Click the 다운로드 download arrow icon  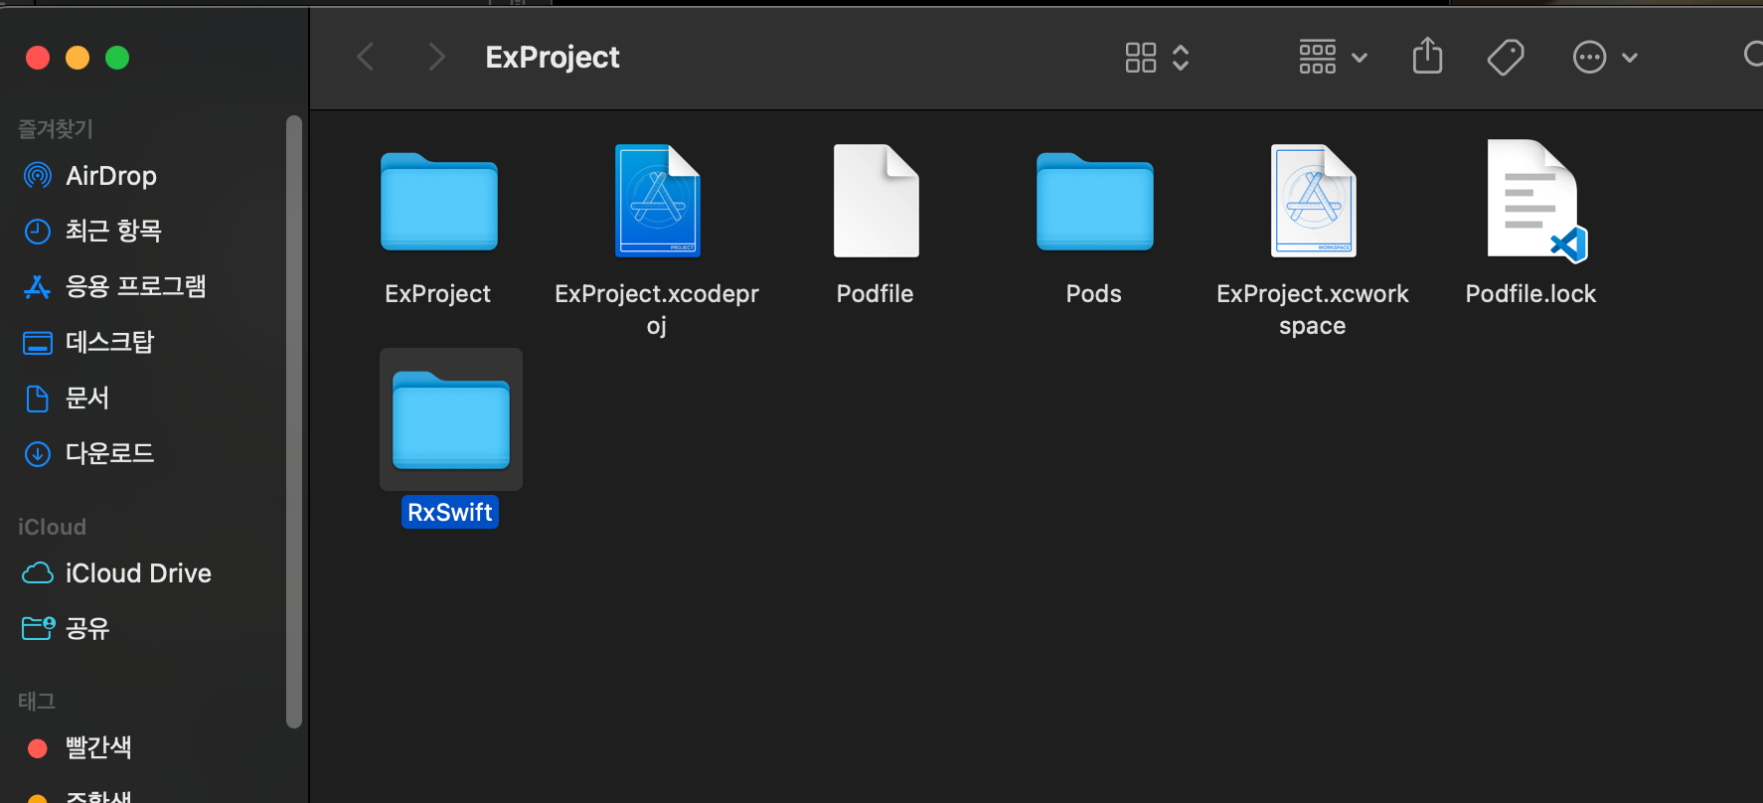(x=37, y=454)
